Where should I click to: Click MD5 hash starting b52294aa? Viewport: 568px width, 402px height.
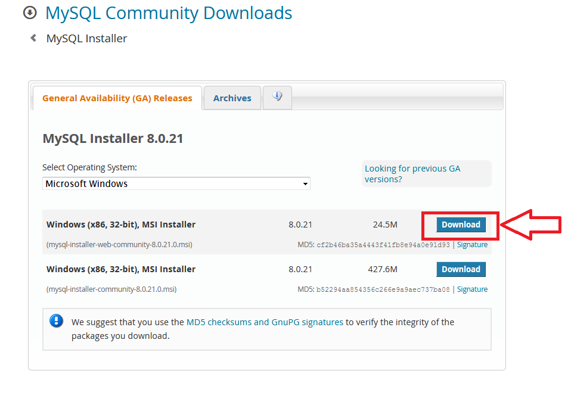coord(383,289)
